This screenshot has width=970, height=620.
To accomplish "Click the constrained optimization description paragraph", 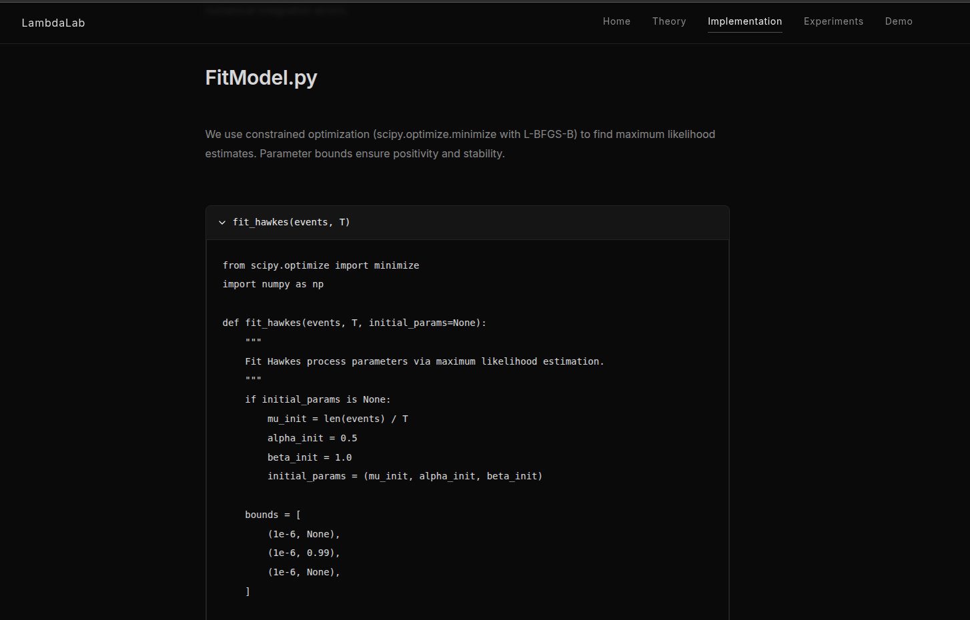I will tap(460, 144).
